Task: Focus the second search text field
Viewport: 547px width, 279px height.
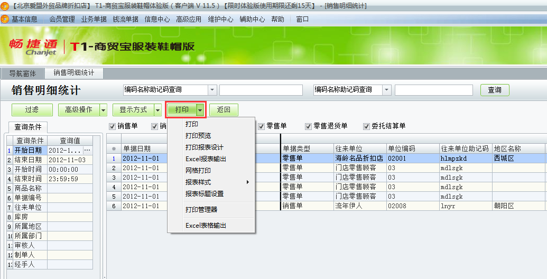Action: [x=433, y=90]
